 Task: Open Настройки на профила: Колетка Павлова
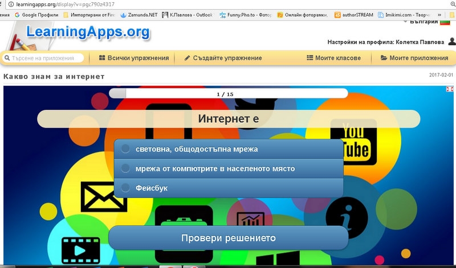[386, 42]
